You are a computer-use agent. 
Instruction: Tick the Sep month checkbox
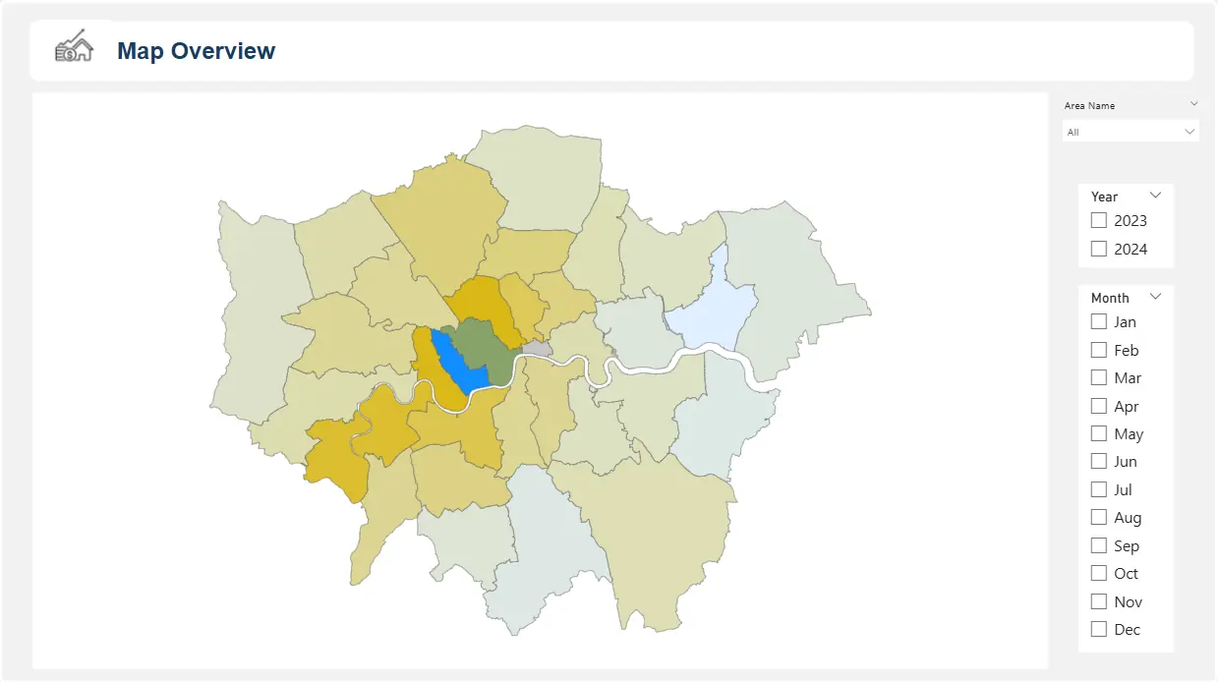(1099, 545)
